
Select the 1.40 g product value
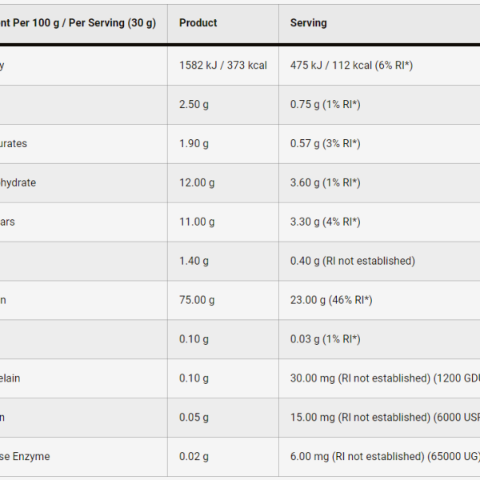pyautogui.click(x=194, y=261)
